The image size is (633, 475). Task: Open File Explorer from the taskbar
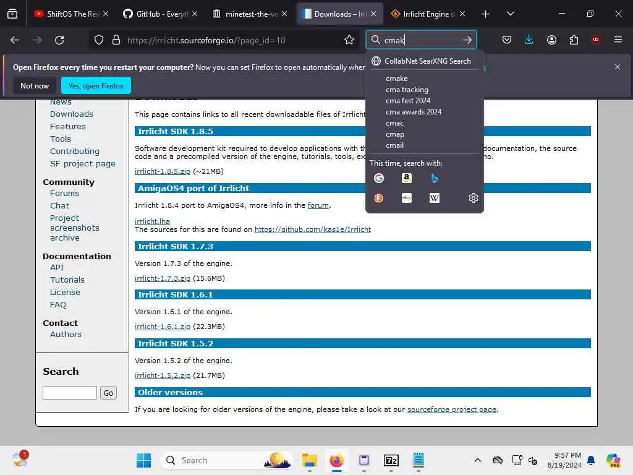[310, 460]
